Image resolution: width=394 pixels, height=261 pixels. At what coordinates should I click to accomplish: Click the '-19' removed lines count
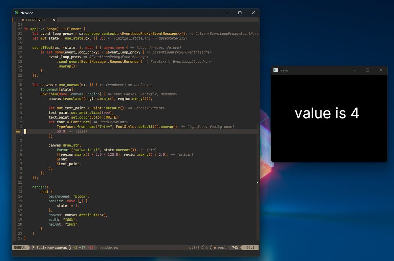pos(90,248)
